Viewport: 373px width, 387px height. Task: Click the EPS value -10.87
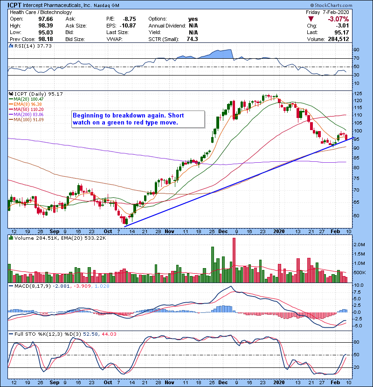click(x=128, y=26)
